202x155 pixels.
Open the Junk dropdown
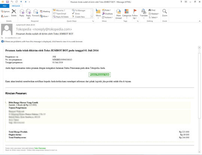pyautogui.click(x=5, y=16)
